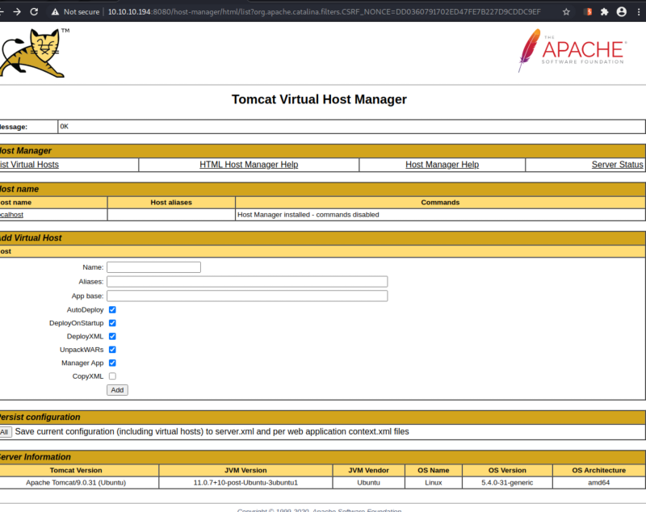
Task: Bookmark this page with the star icon
Action: point(567,12)
